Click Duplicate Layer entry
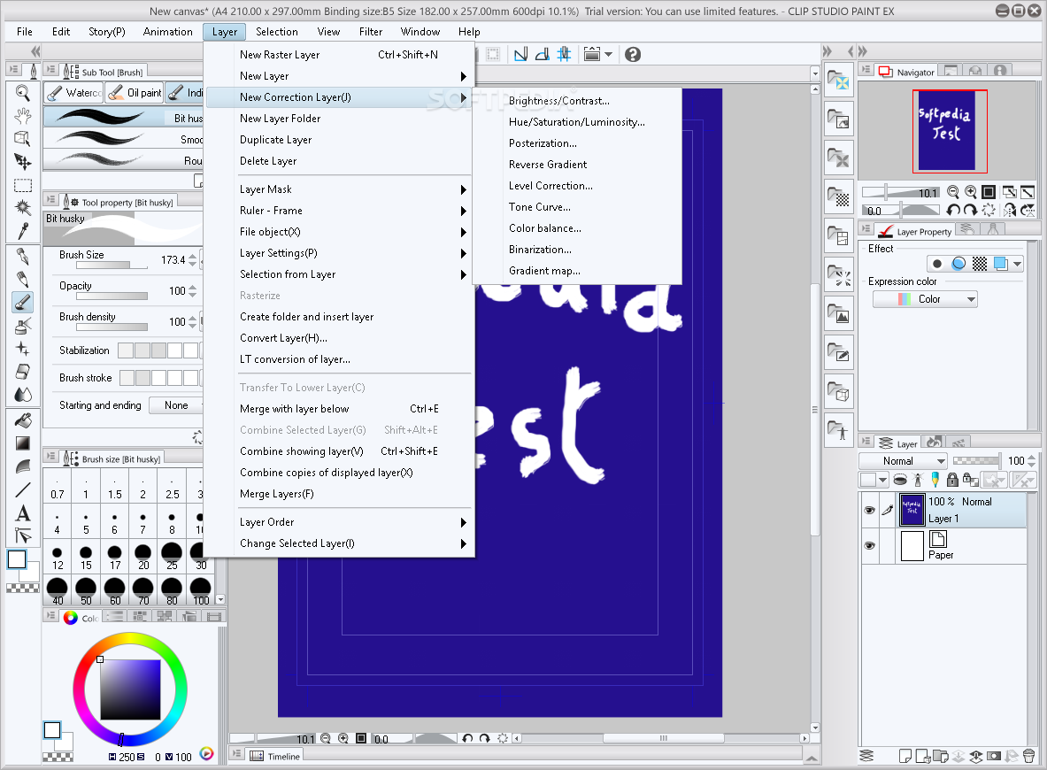This screenshot has height=770, width=1047. coord(339,140)
